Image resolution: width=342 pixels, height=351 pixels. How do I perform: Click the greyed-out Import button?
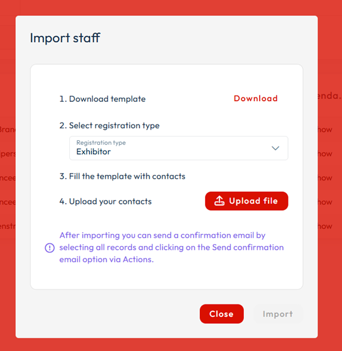point(278,314)
